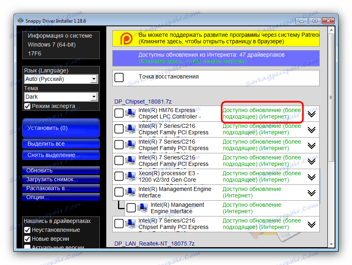This screenshot has height=265, width=352.
Task: Open the Язык (Language) dropdown
Action: tap(94, 79)
